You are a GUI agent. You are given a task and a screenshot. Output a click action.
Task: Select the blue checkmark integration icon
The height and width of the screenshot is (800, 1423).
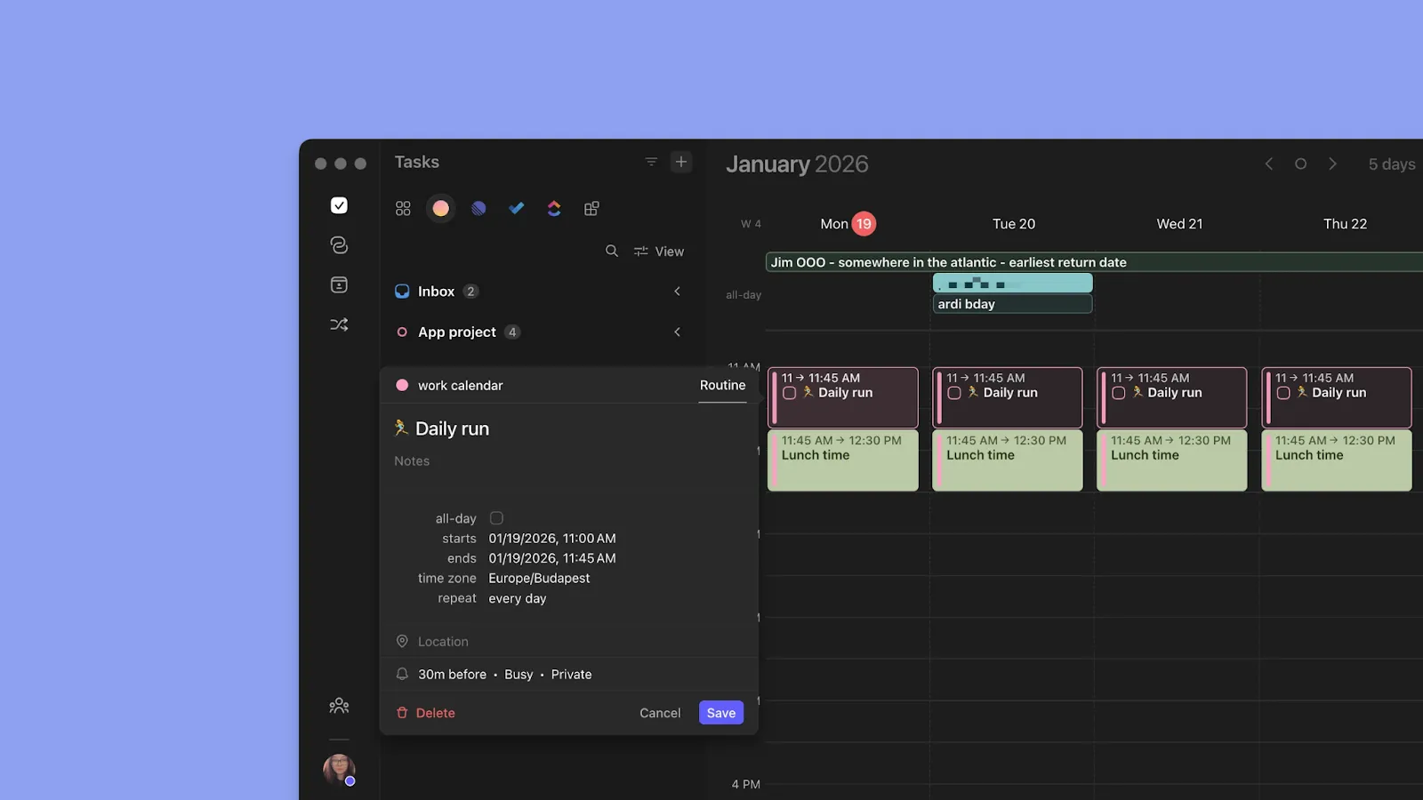[x=516, y=208]
